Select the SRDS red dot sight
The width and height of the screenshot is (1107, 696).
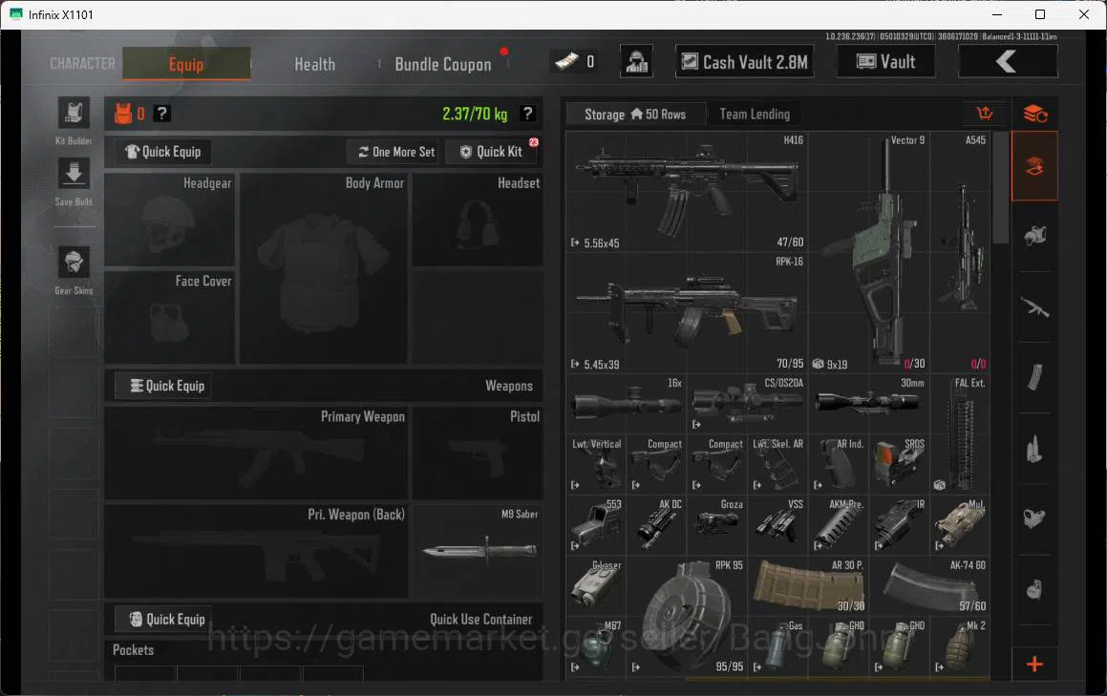click(x=900, y=465)
